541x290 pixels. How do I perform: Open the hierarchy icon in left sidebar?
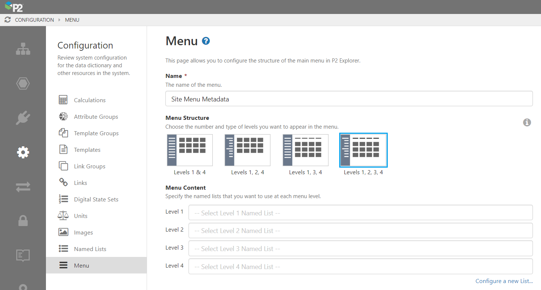(x=23, y=49)
